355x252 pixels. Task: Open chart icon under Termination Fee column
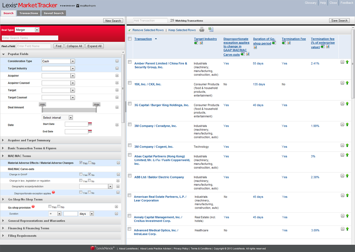pyautogui.click(x=289, y=43)
